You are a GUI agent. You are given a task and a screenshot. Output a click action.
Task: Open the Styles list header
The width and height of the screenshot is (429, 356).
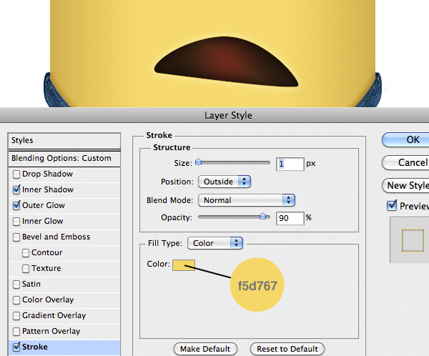tap(63, 141)
